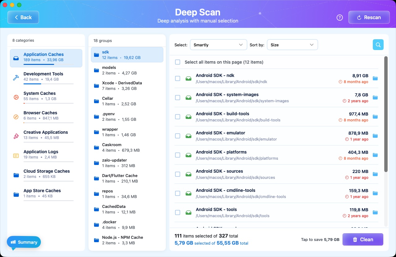Select the Application Caches category icon
Screen dimensions: 396x257
click(x=16, y=58)
